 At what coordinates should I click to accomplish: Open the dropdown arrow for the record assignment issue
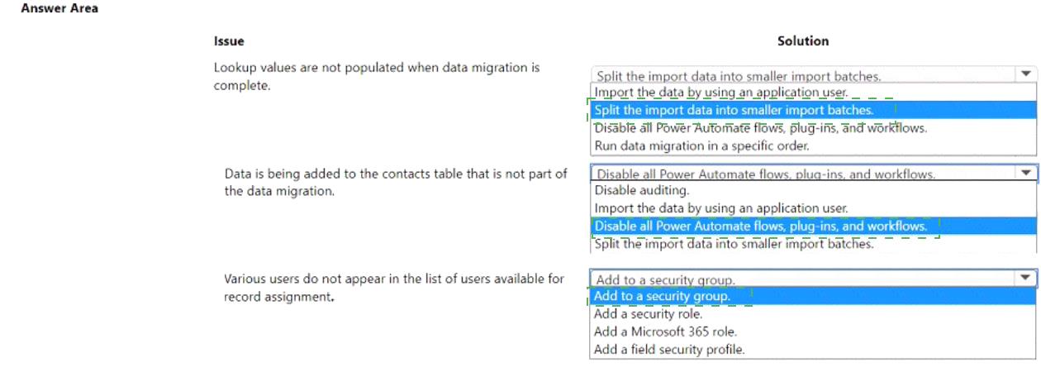click(1026, 279)
